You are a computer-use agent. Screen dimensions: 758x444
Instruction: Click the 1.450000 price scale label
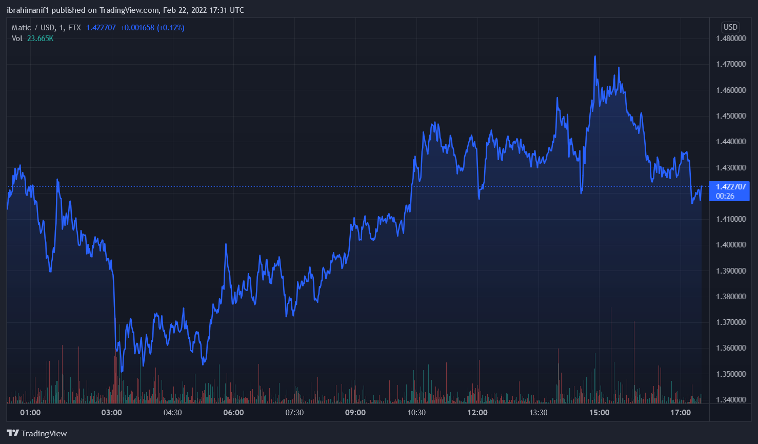click(x=731, y=116)
